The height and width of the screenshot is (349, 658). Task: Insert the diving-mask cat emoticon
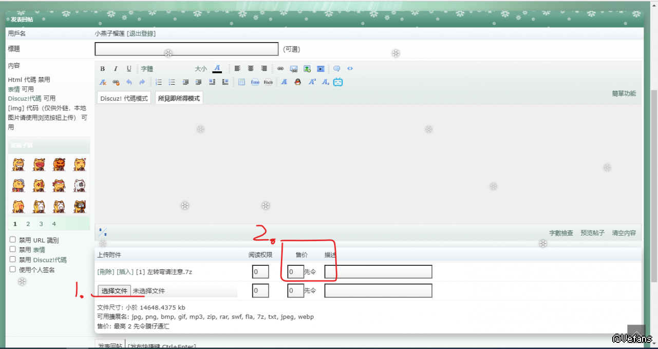pyautogui.click(x=79, y=206)
